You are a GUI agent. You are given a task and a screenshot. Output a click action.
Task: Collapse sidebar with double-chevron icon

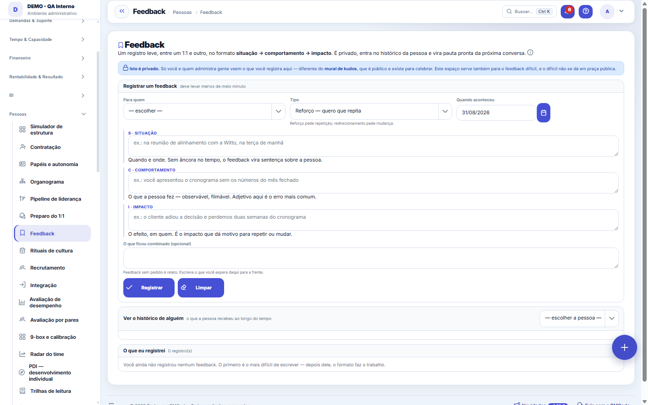(x=121, y=12)
